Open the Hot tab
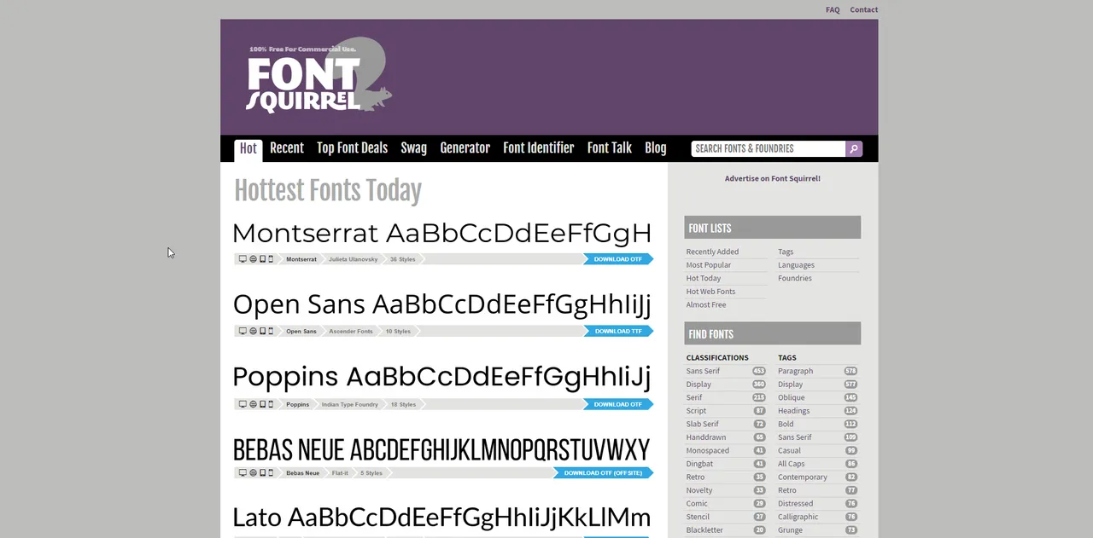This screenshot has height=538, width=1093. [248, 148]
